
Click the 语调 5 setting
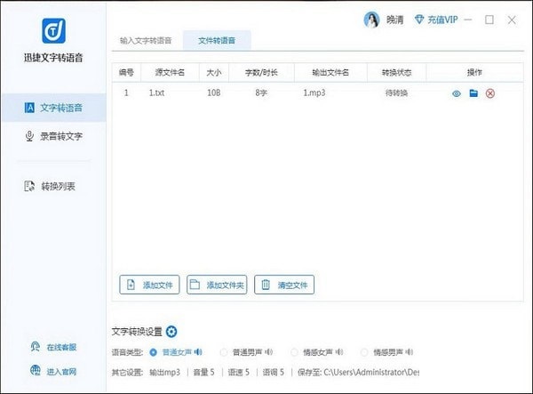coord(273,373)
